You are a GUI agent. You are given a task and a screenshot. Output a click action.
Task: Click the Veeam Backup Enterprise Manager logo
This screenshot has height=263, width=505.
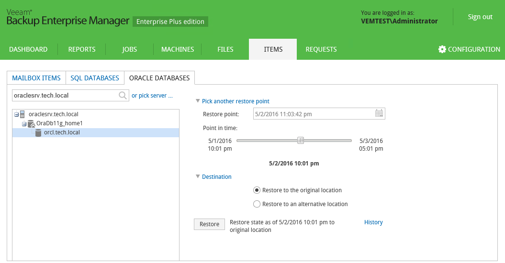coord(68,17)
